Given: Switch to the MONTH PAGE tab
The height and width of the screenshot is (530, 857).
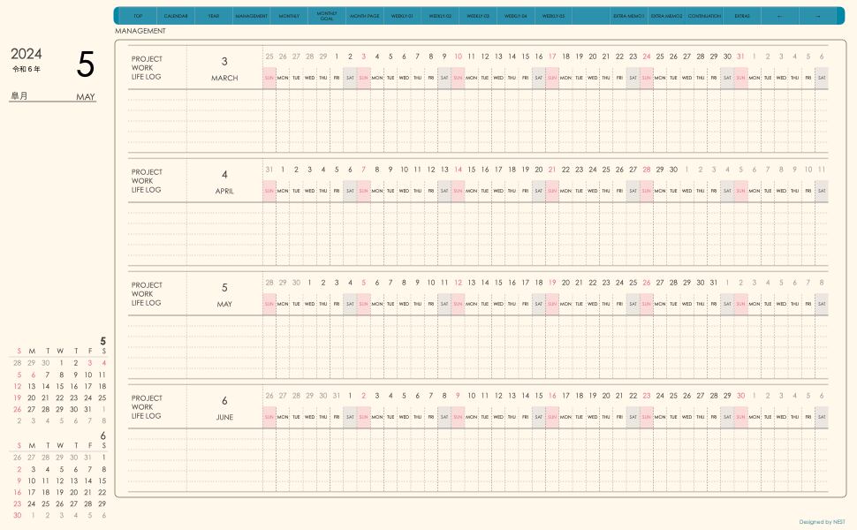Looking at the screenshot, I should (x=365, y=16).
